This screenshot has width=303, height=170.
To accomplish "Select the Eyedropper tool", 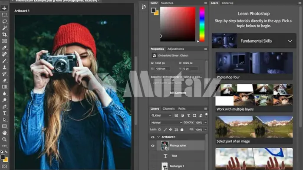I will (4, 48).
